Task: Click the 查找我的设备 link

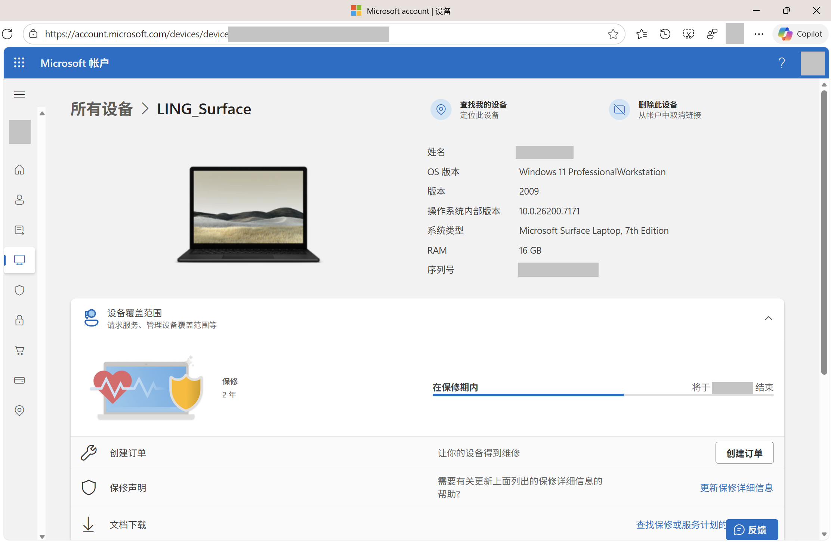Action: [483, 105]
